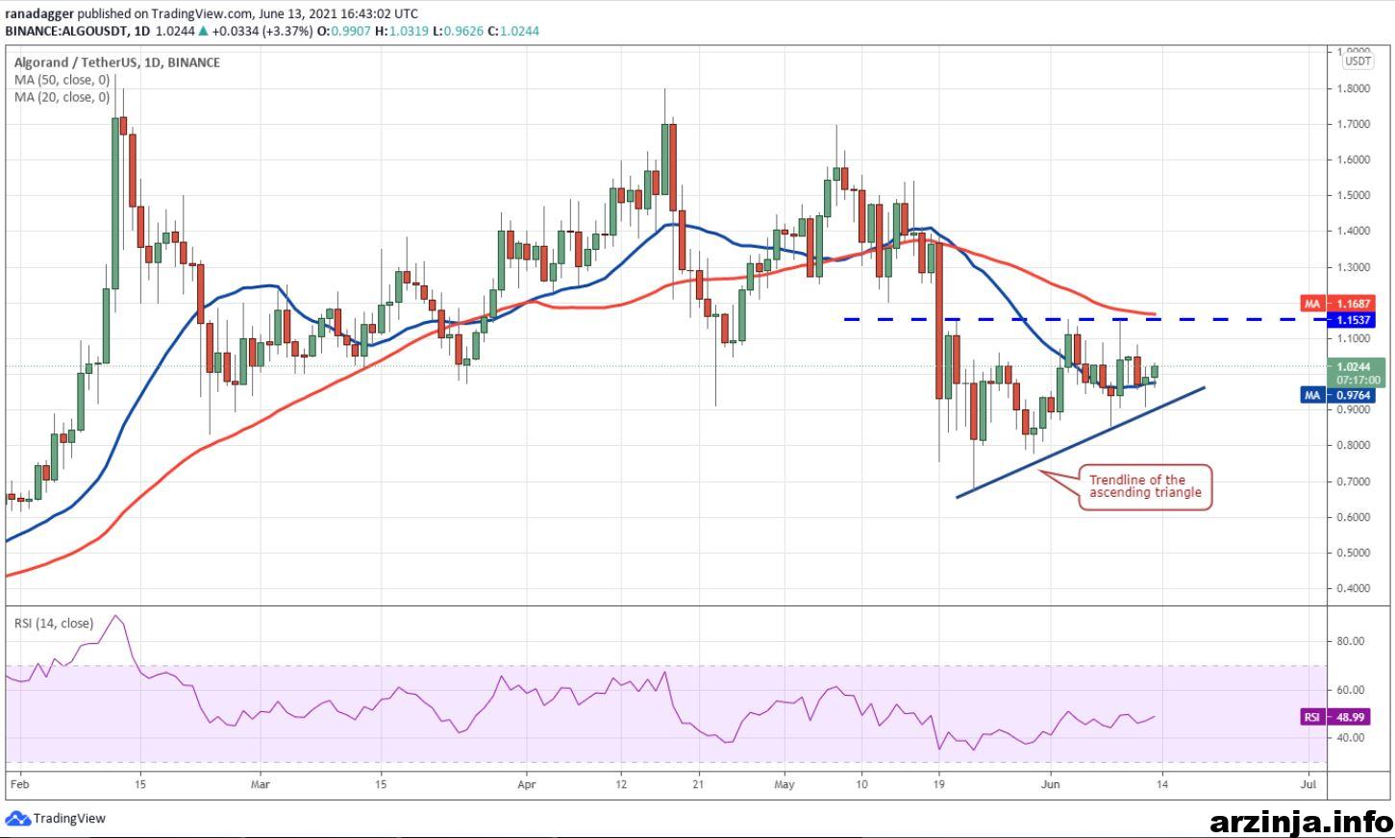Select the ascending triangle trendline callout

(x=1145, y=486)
